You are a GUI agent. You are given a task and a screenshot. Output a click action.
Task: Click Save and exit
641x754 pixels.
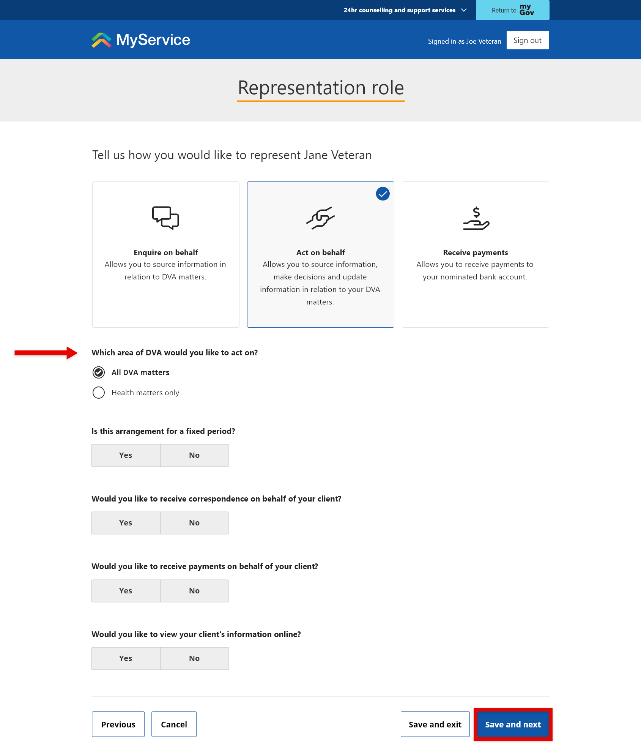435,724
